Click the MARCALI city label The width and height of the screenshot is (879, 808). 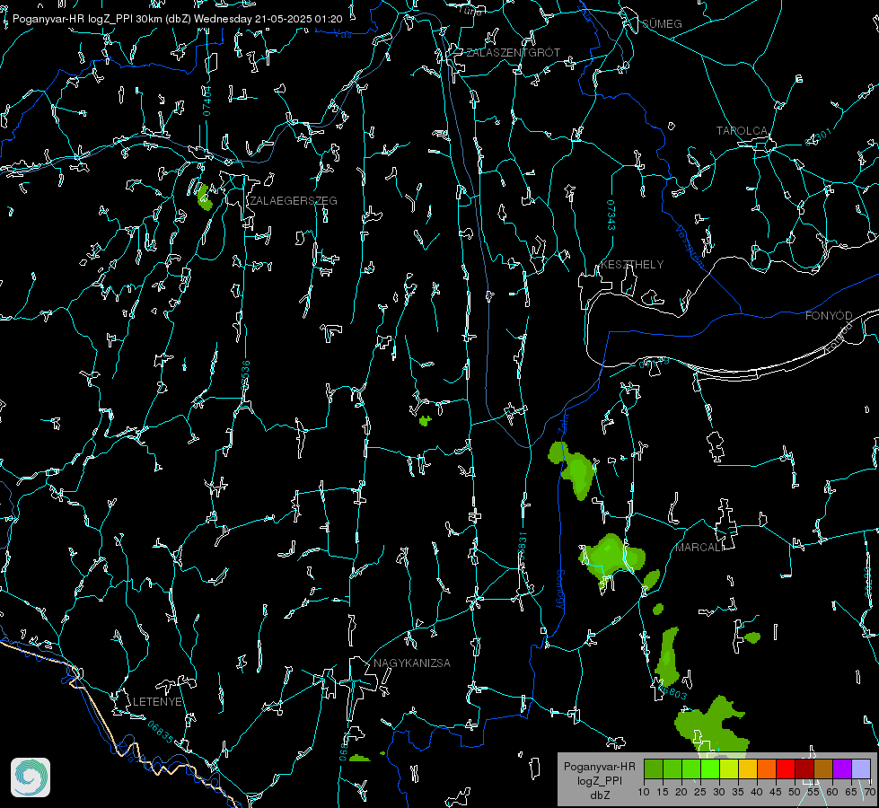pyautogui.click(x=699, y=548)
